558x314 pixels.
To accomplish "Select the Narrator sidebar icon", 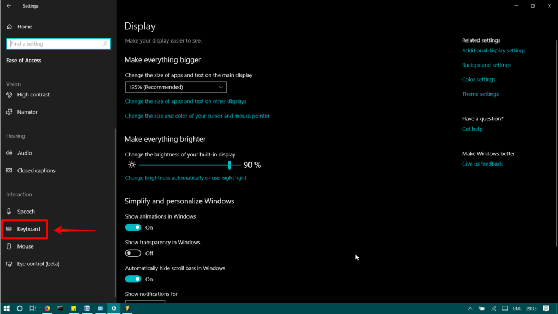I will 9,112.
